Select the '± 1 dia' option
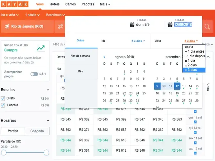The image size is (215, 161). (x=194, y=60)
